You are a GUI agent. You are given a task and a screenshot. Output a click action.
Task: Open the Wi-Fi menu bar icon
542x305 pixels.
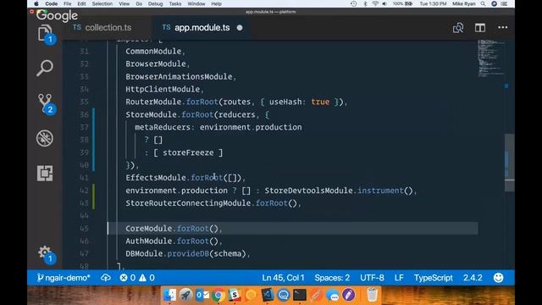pyautogui.click(x=375, y=3)
